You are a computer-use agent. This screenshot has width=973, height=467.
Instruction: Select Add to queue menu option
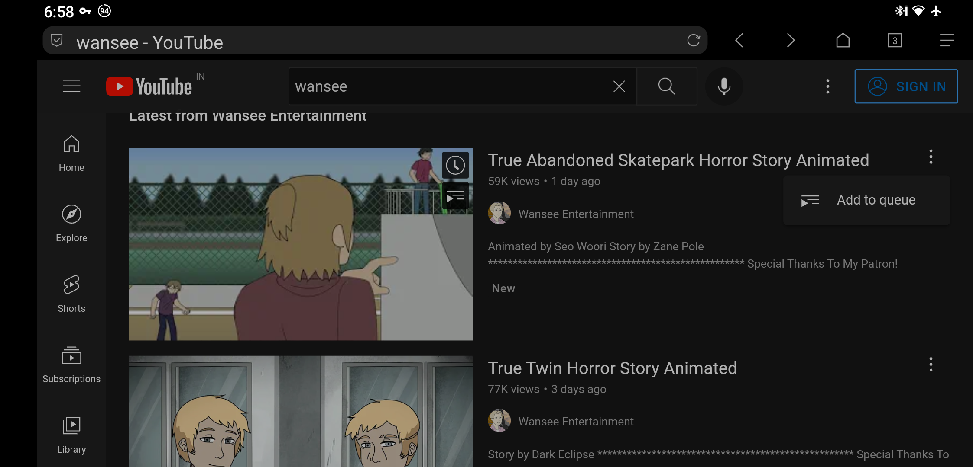(x=866, y=200)
